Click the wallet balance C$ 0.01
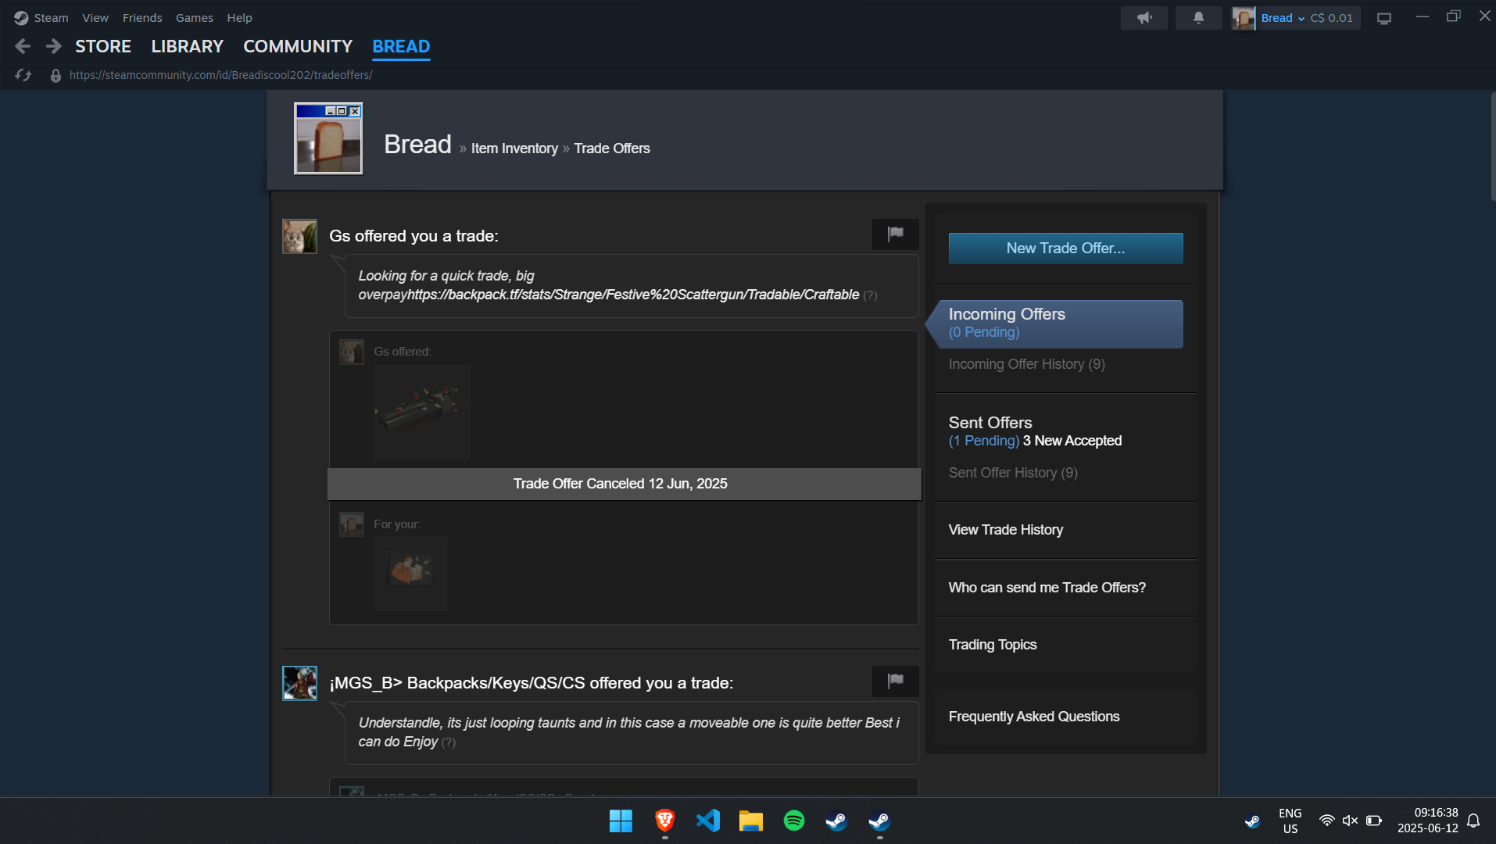This screenshot has width=1496, height=844. (x=1331, y=18)
